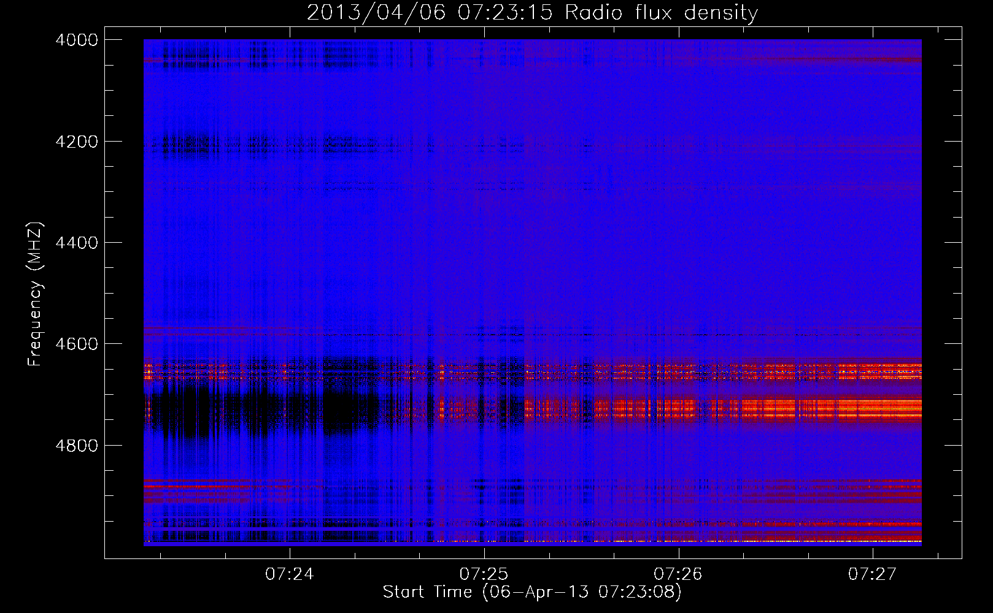
Task: Select the 4800 frequency tick label
Action: pyautogui.click(x=77, y=445)
